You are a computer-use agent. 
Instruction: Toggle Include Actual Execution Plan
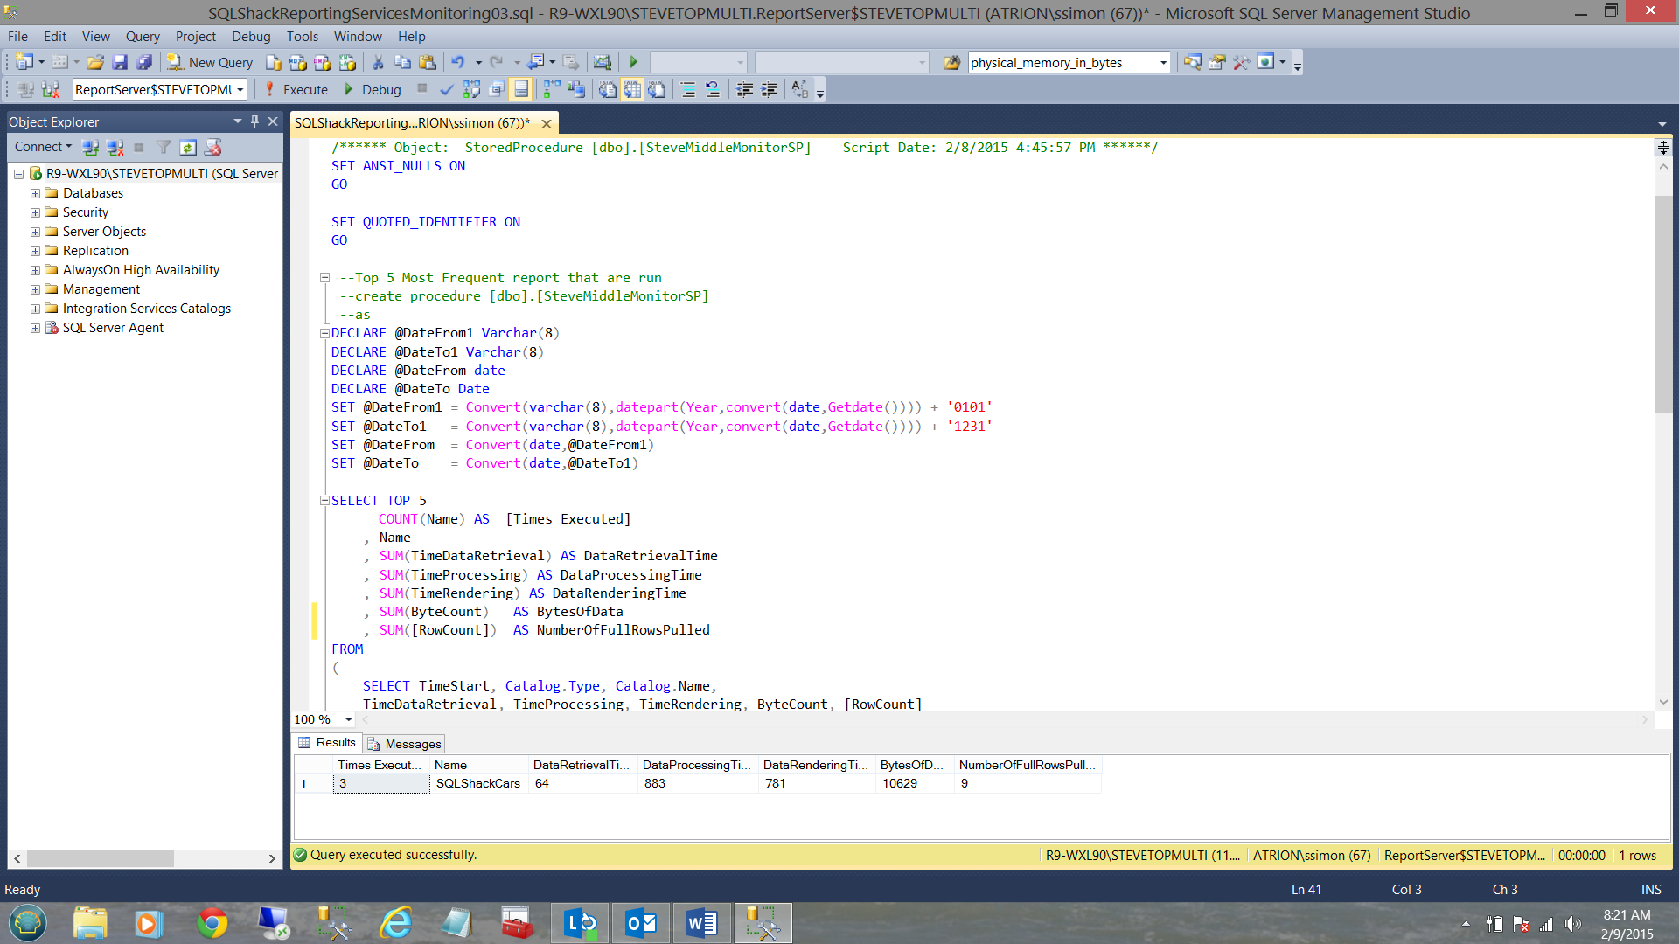pos(552,89)
